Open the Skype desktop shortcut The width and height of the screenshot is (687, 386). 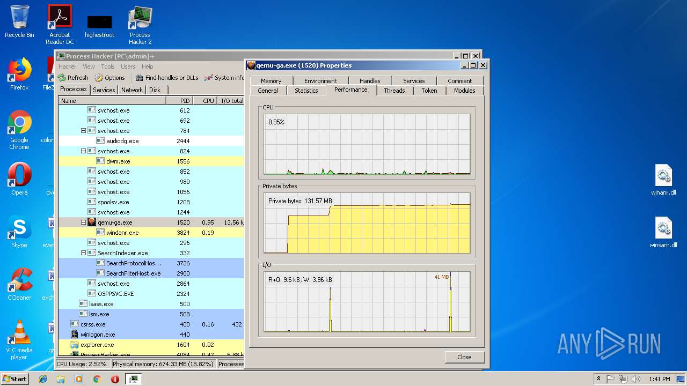pyautogui.click(x=19, y=232)
